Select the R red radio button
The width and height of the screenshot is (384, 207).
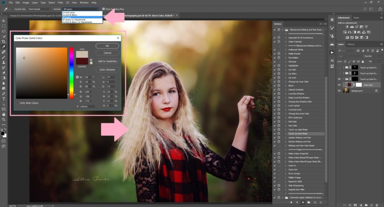78,92
